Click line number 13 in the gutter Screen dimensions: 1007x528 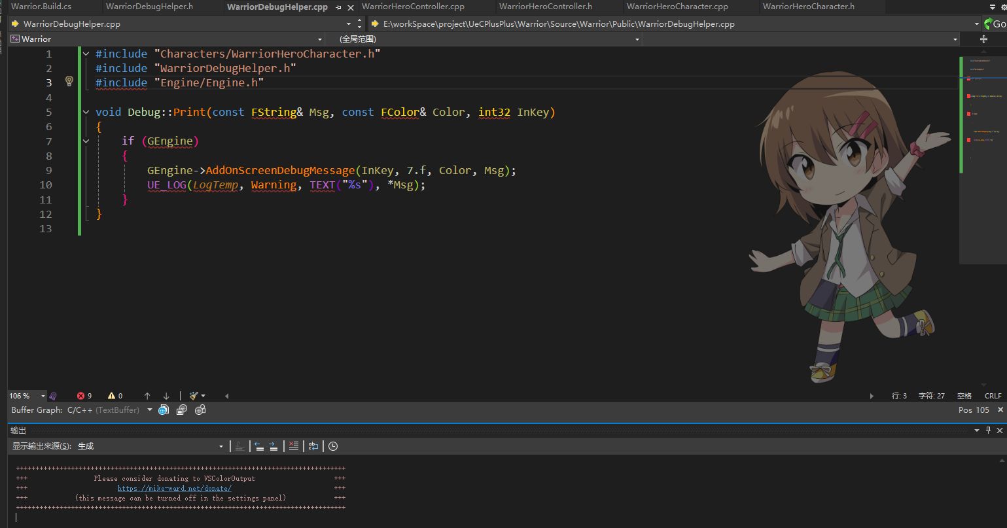[45, 228]
